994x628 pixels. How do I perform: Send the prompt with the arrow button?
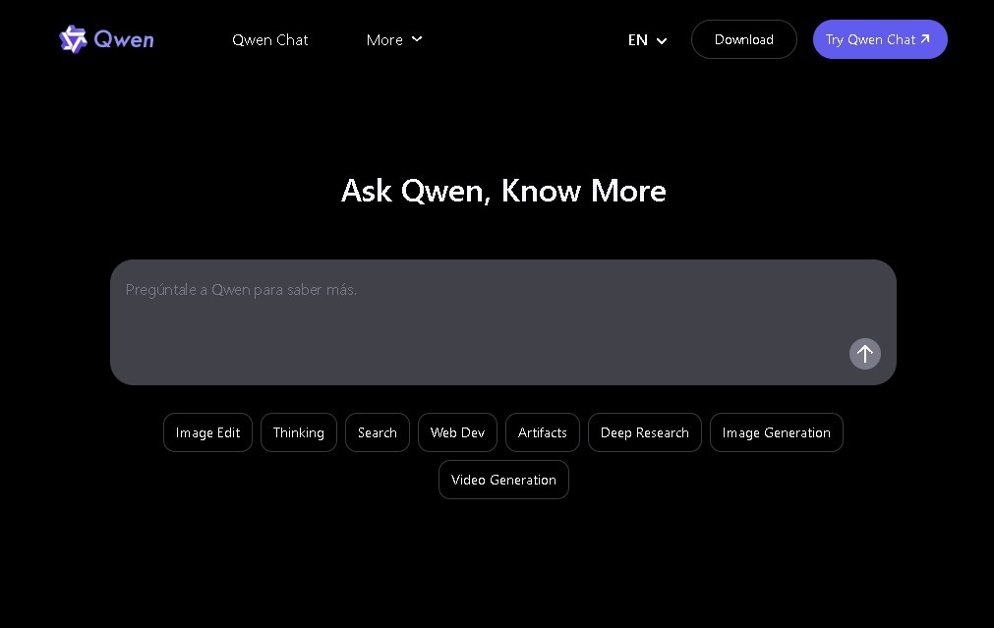[864, 354]
